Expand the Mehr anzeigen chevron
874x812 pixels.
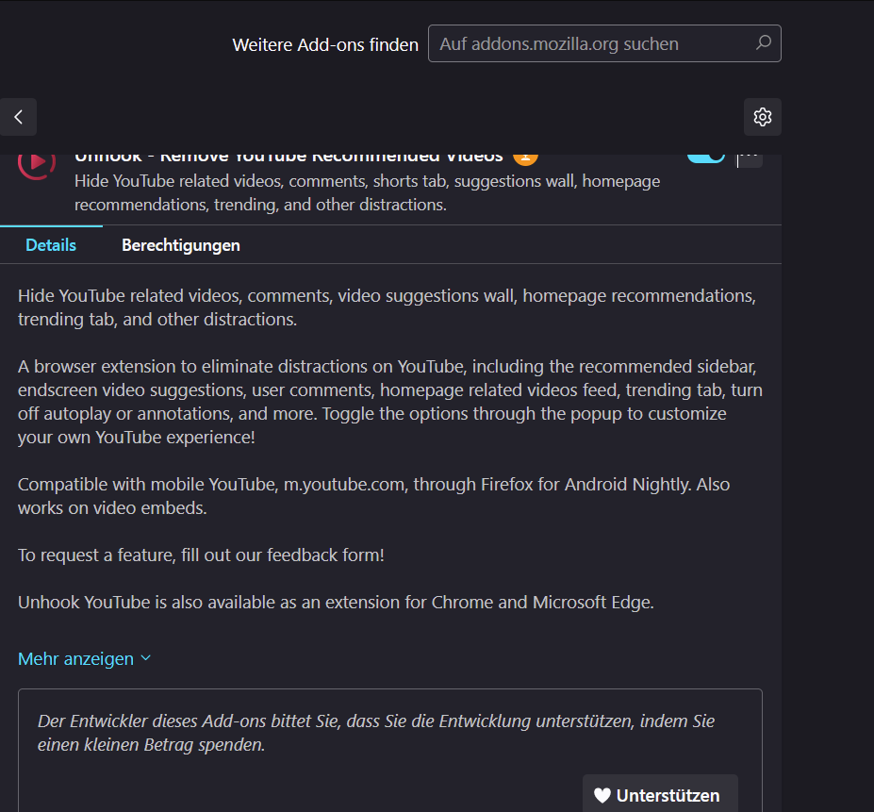point(145,658)
